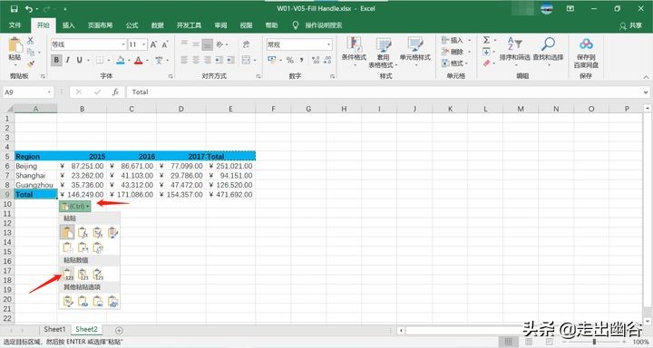This screenshot has width=653, height=348.
Task: Apply the red font color swatch
Action: tap(138, 61)
